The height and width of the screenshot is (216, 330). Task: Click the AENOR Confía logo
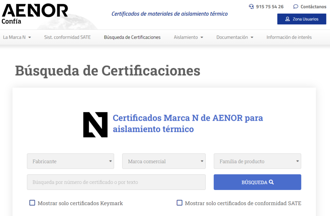pos(35,14)
